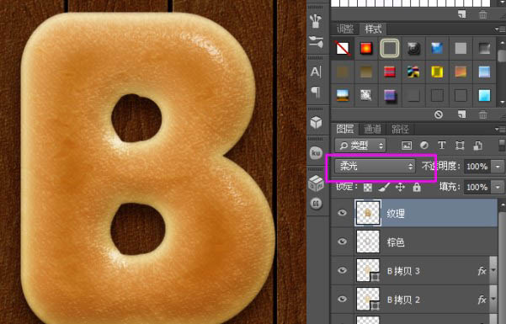Filter layers by shape layer icon
Image resolution: width=506 pixels, height=324 pixels.
[460, 146]
